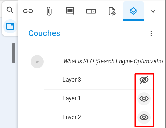The width and height of the screenshot is (166, 128).
Task: Select the layers panel tab
Action: [x=133, y=11]
